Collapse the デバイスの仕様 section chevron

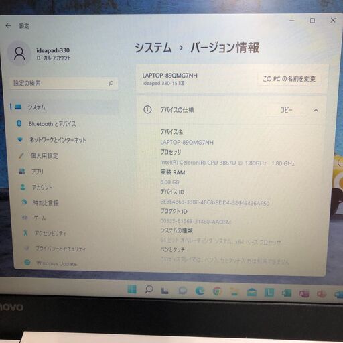[x=316, y=110]
